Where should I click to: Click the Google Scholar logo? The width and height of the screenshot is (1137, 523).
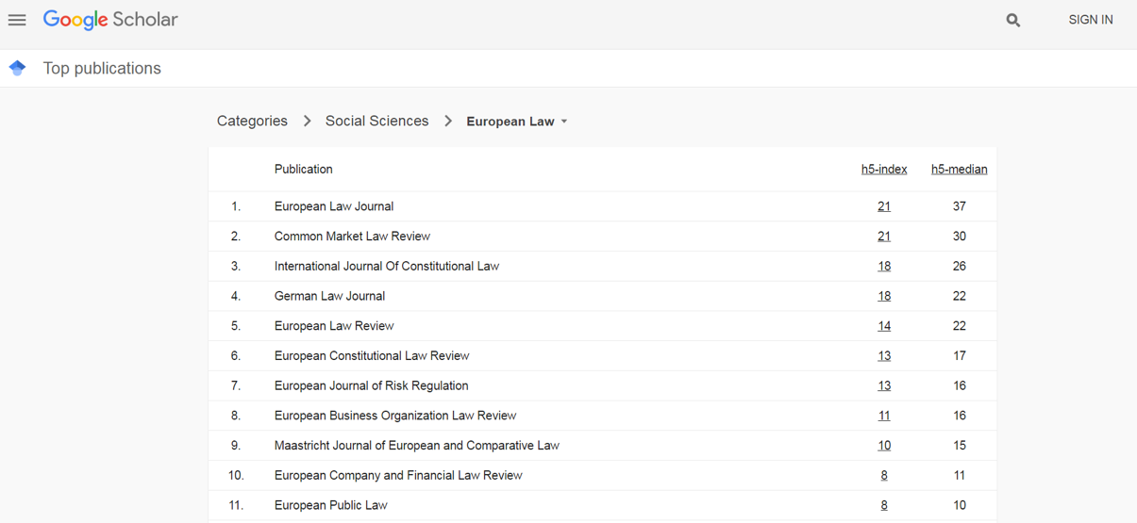[x=110, y=20]
